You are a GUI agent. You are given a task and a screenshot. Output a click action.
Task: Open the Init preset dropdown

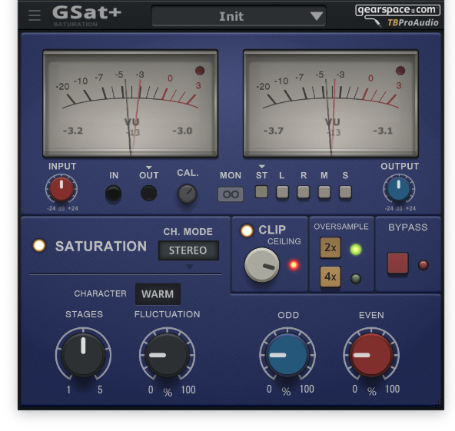[238, 16]
